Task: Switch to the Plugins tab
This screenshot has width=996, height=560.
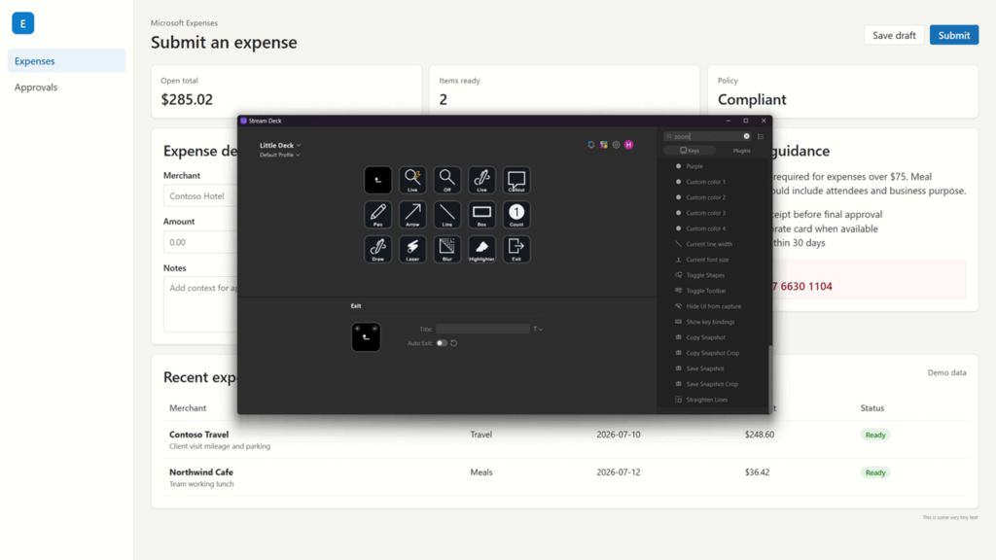Action: click(741, 151)
